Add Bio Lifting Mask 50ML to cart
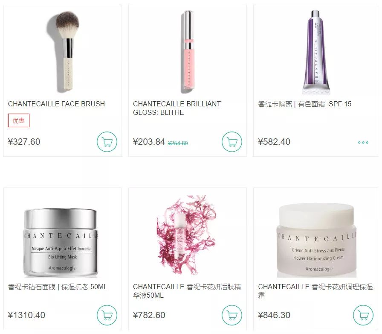Image resolution: width=382 pixels, height=334 pixels. coord(107,315)
